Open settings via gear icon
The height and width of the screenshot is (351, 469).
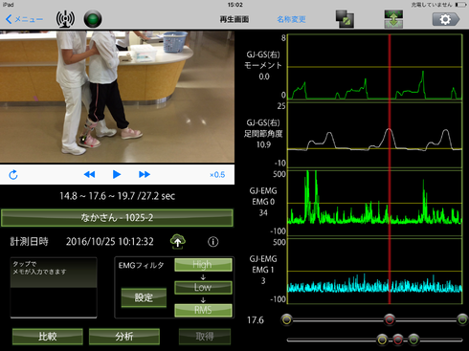click(446, 19)
